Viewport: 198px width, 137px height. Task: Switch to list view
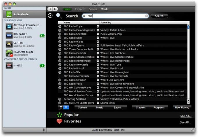66,108
